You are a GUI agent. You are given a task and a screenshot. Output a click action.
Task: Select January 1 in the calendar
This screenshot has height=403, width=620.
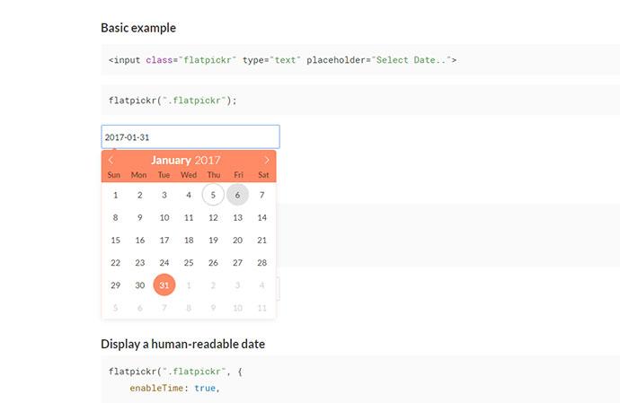115,195
